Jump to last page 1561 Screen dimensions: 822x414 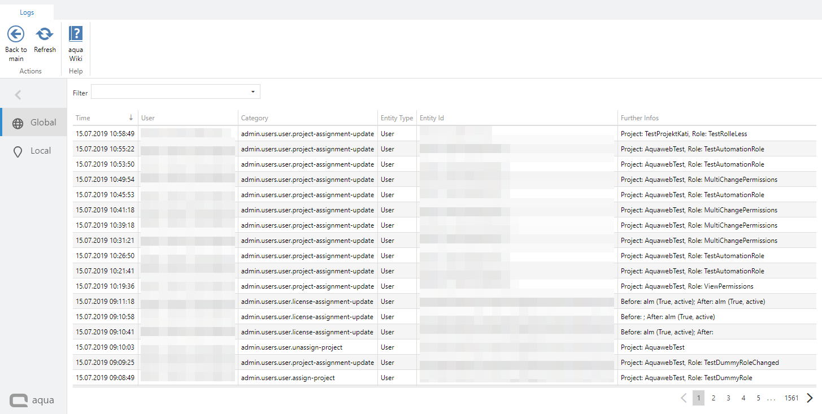pos(791,398)
